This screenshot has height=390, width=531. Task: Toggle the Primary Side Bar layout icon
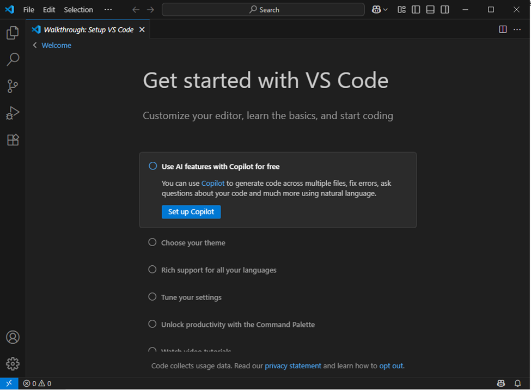pos(416,10)
